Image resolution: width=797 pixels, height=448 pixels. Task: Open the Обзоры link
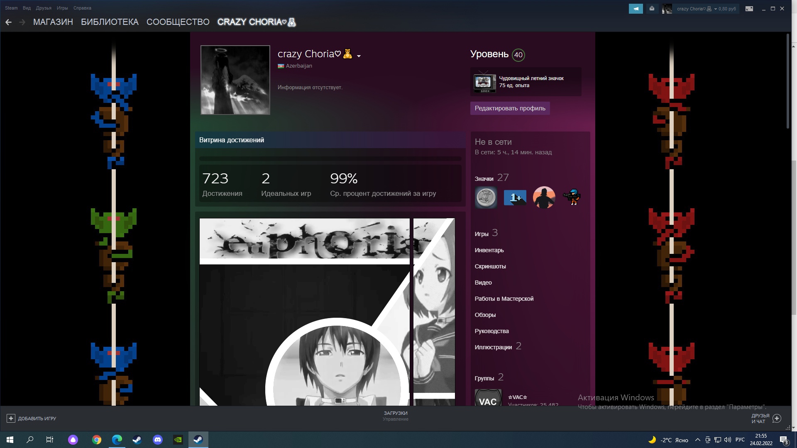pyautogui.click(x=485, y=315)
